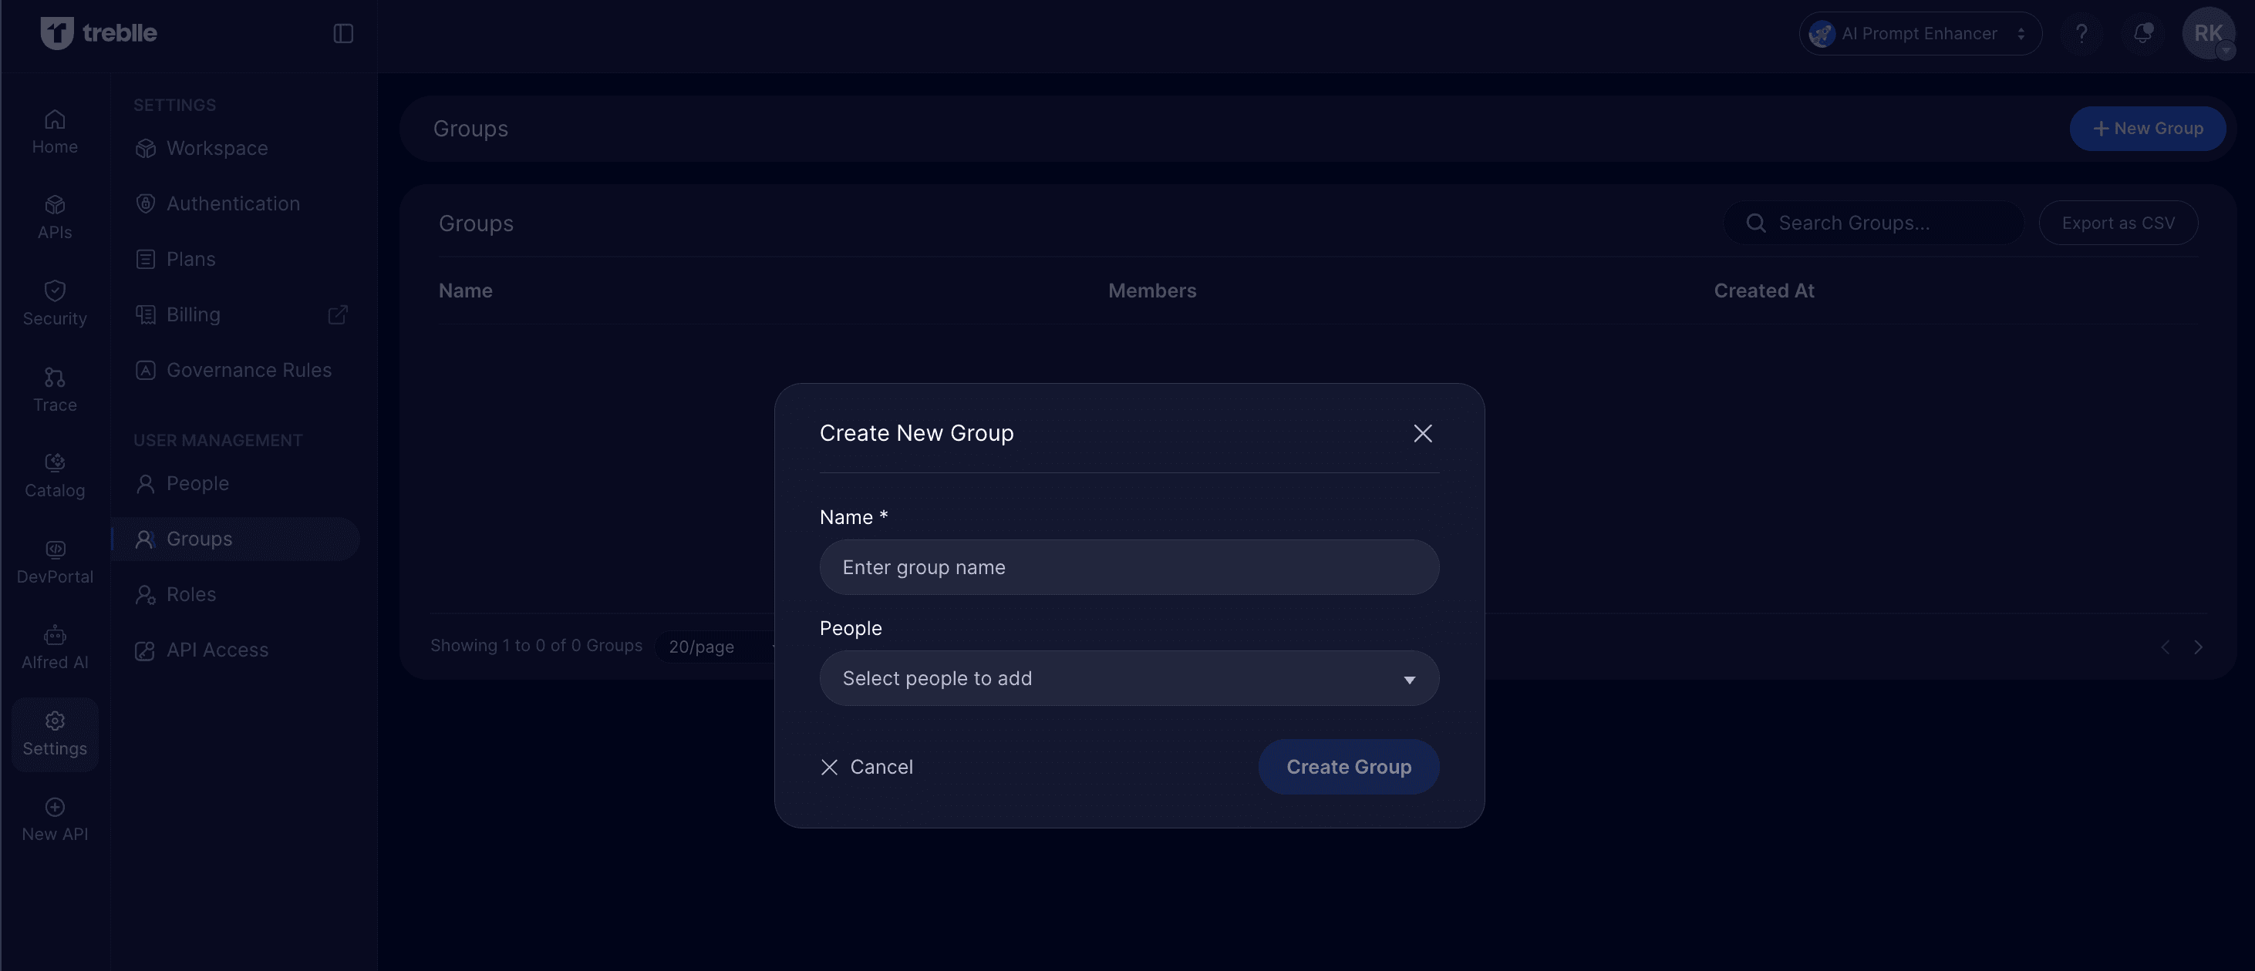Click the Export as CSV button
Viewport: 2255px width, 971px height.
click(x=2118, y=222)
